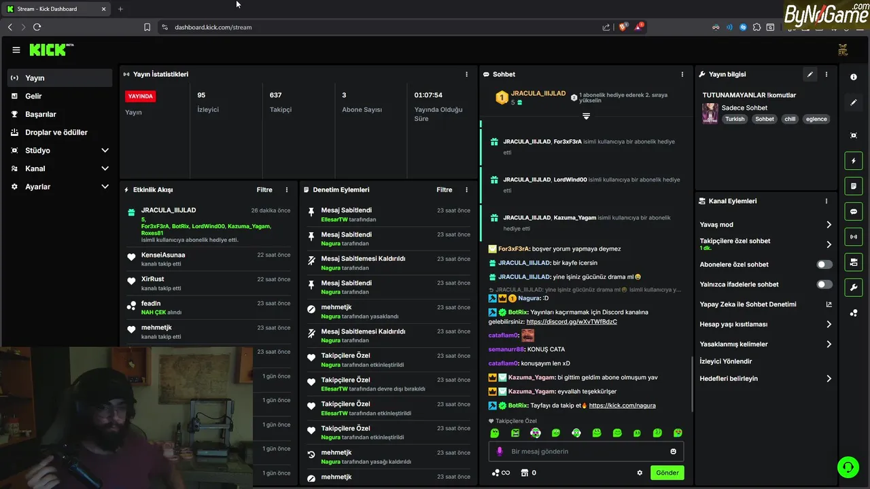Open Yavaş mod options chevron
The image size is (870, 489).
point(829,225)
